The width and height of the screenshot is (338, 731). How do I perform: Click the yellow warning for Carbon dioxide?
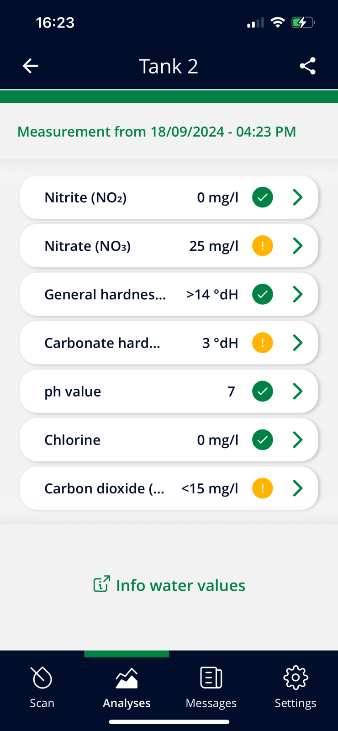pyautogui.click(x=263, y=488)
